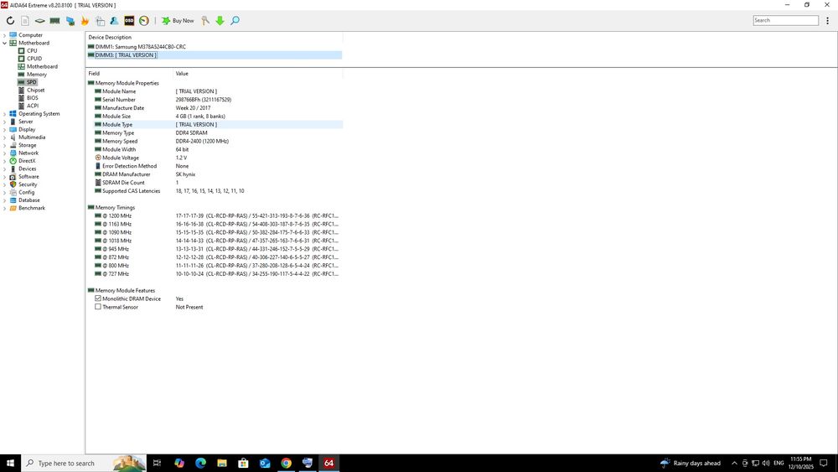Image resolution: width=838 pixels, height=472 pixels.
Task: Click the Rainy days ahead weather widget
Action: pyautogui.click(x=690, y=463)
